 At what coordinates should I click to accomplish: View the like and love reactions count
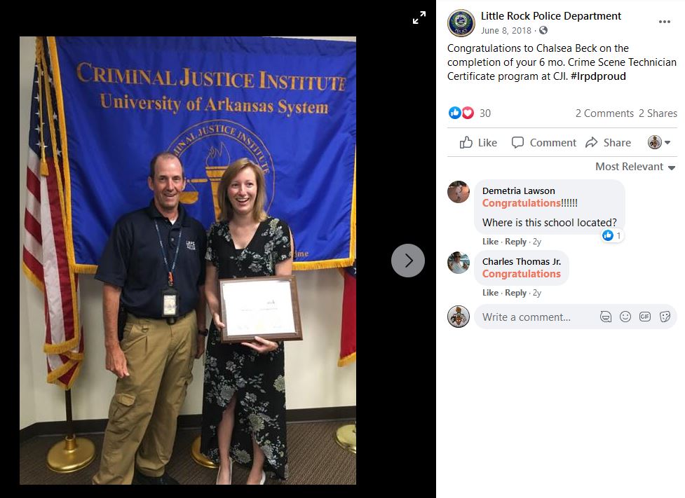click(470, 113)
